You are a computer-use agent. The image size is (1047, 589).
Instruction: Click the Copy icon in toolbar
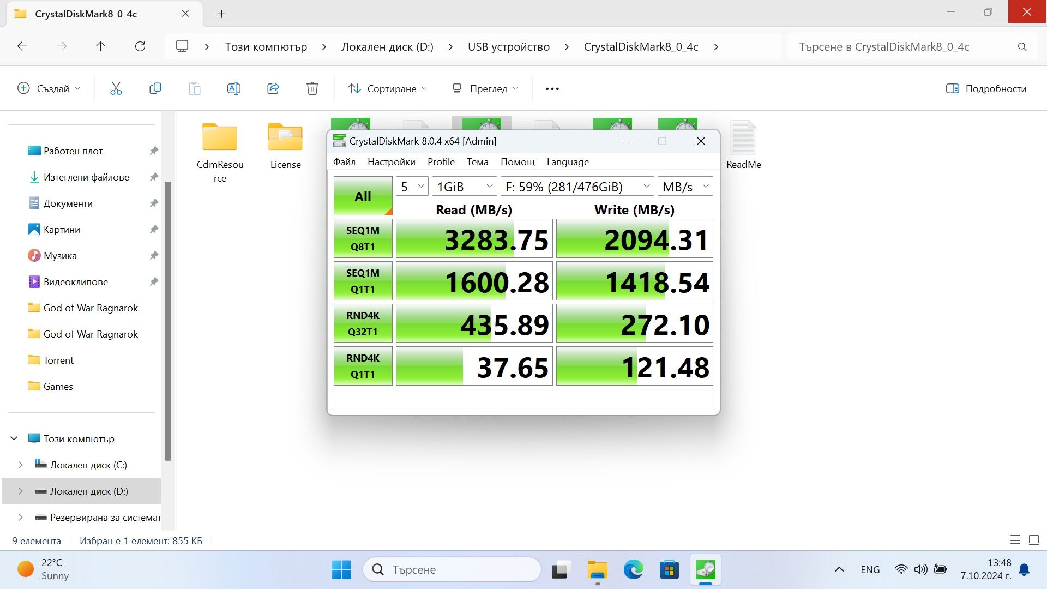155,88
